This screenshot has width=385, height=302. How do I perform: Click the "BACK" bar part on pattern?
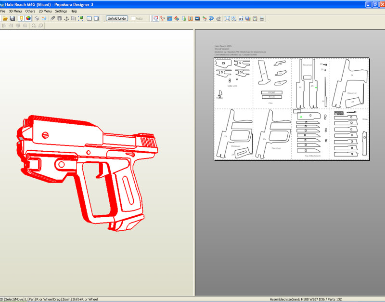[271, 97]
